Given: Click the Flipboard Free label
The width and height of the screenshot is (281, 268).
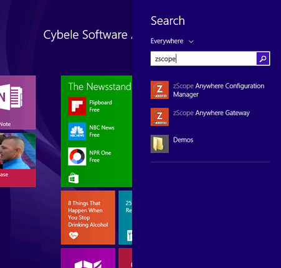Looking at the screenshot, I should pyautogui.click(x=100, y=106).
